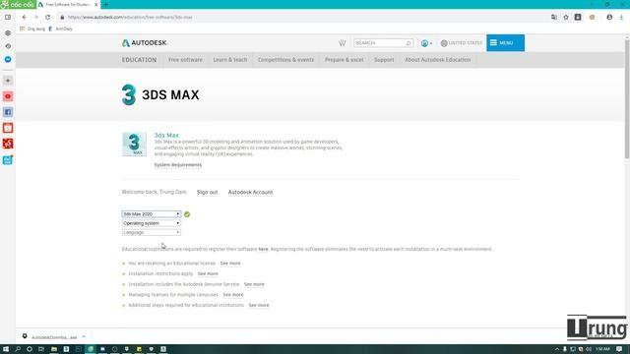Toggle the sidebar panel icon at top-left
This screenshot has width=630, height=354.
(8, 18)
